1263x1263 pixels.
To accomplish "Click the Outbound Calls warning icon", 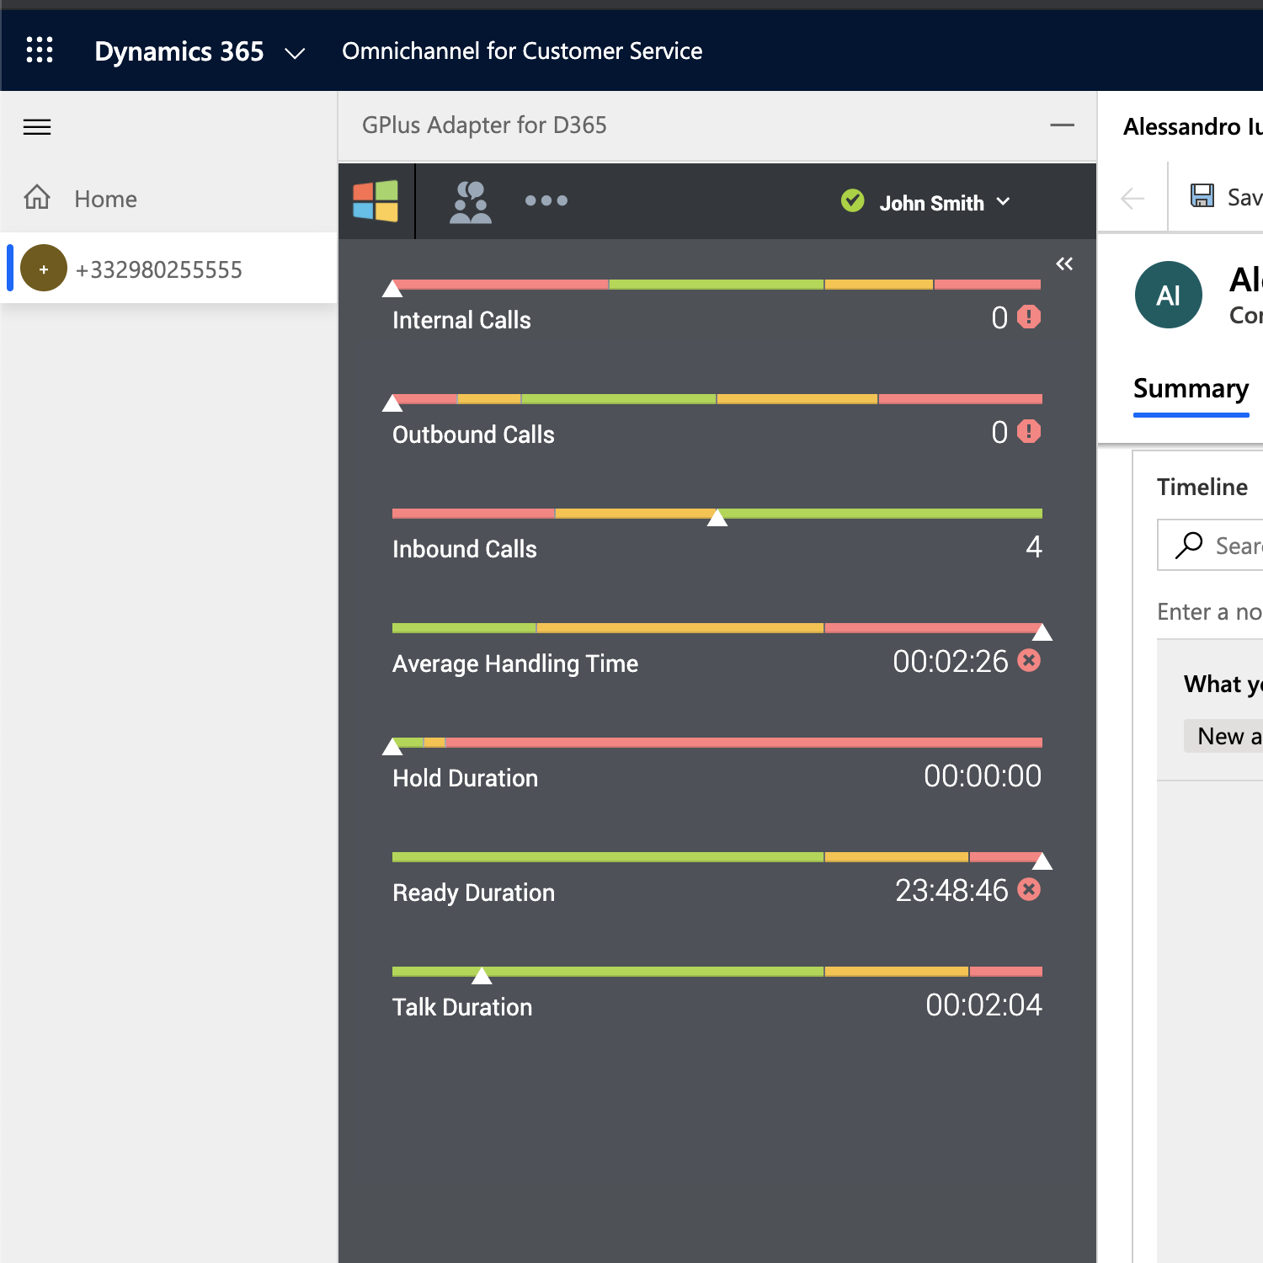I will coord(1029,431).
